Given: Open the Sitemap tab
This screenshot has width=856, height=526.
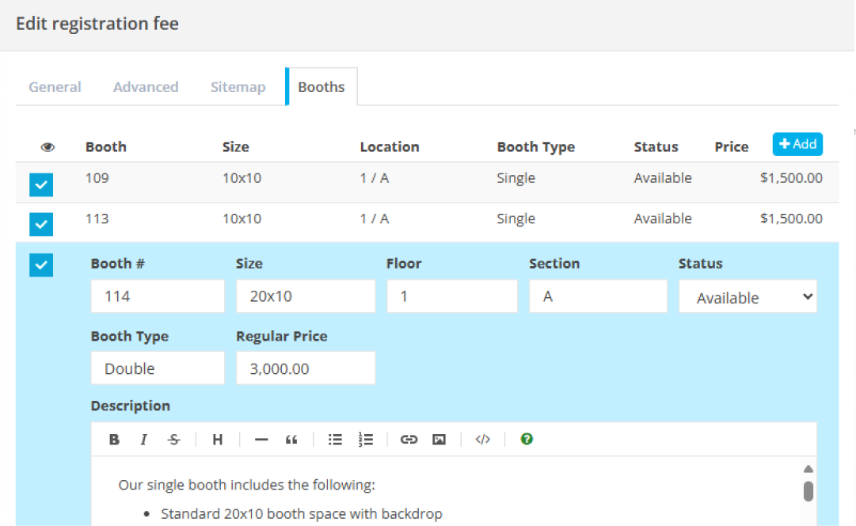Looking at the screenshot, I should (238, 86).
